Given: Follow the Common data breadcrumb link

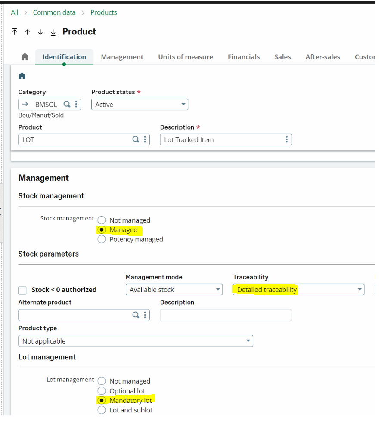Looking at the screenshot, I should point(54,12).
